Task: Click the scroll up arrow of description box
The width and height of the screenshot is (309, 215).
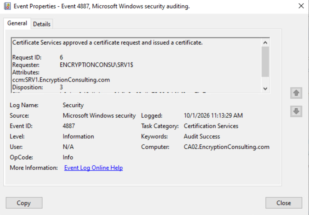Action: pos(265,42)
